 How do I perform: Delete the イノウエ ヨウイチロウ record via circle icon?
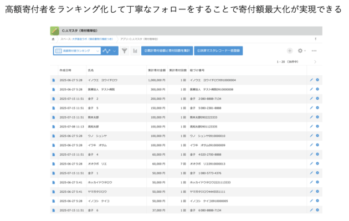317,80
